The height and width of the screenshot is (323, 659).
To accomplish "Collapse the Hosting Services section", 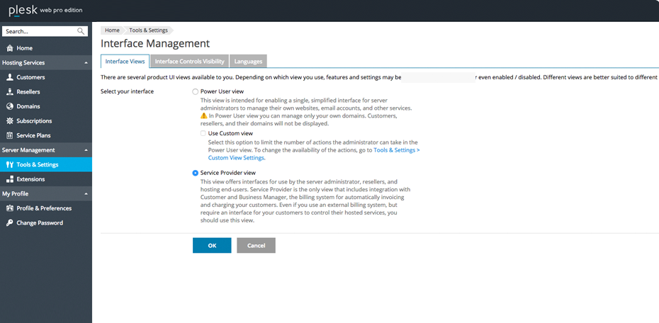I will click(86, 63).
